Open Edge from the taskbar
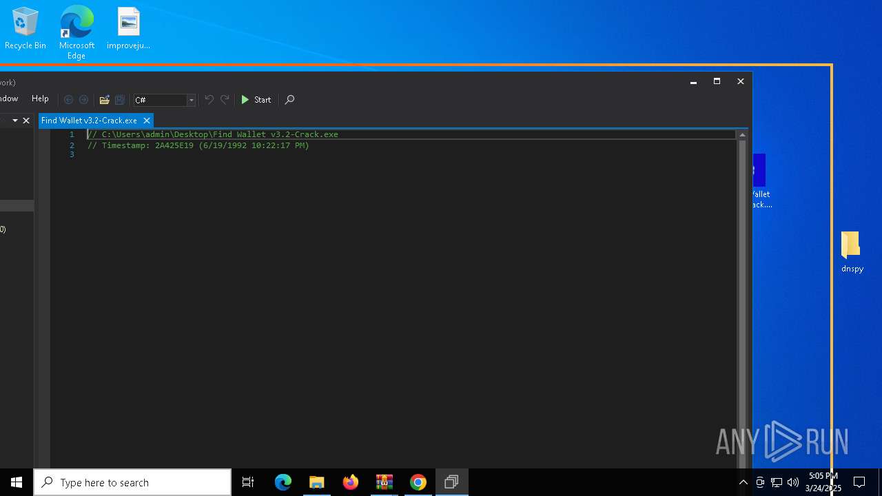Viewport: 882px width, 496px height. click(283, 482)
